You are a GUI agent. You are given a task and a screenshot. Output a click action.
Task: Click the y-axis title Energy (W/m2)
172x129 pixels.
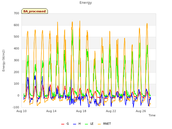pyautogui.click(x=3, y=60)
